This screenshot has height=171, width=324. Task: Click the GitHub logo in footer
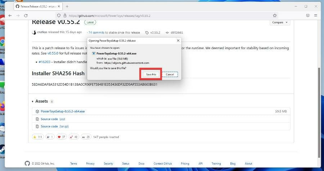[27, 163]
